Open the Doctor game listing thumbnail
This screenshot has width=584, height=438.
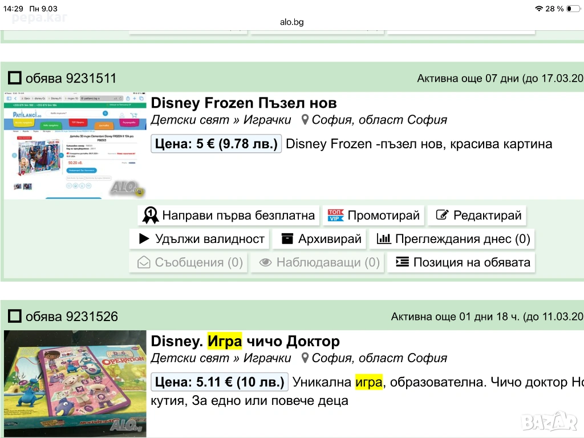[x=75, y=383]
